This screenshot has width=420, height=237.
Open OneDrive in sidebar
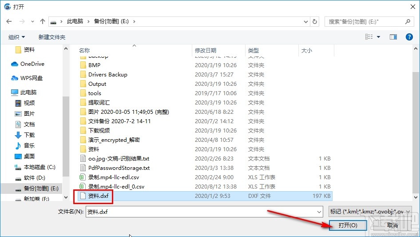click(28, 64)
